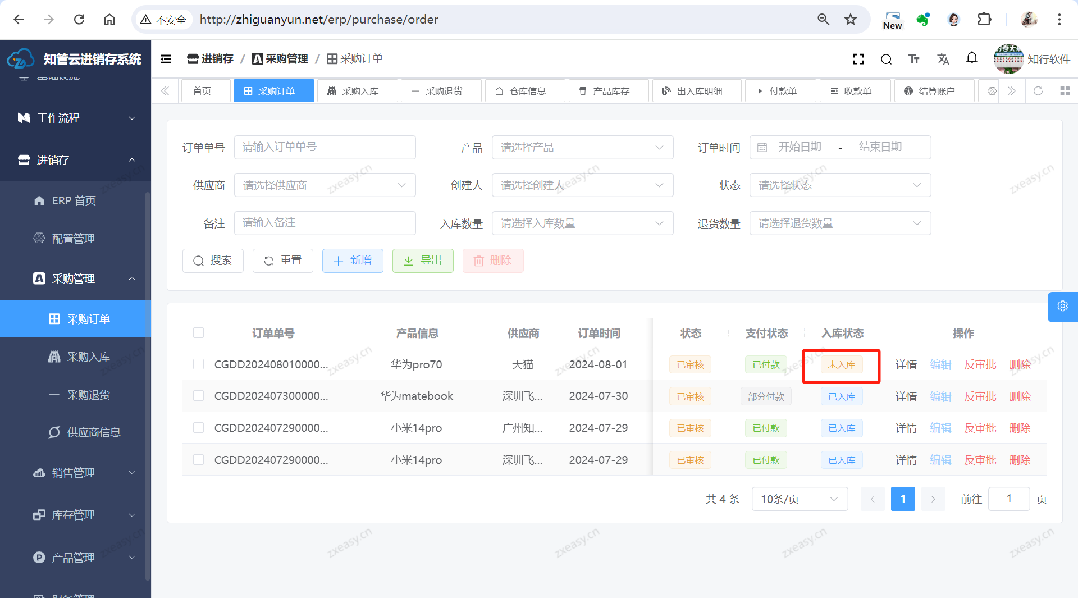The height and width of the screenshot is (598, 1078).
Task: Click the 订单单号 input field
Action: click(x=325, y=147)
